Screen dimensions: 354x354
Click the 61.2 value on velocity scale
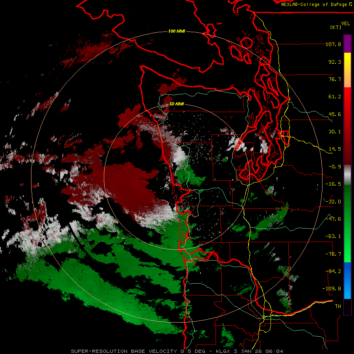click(335, 97)
